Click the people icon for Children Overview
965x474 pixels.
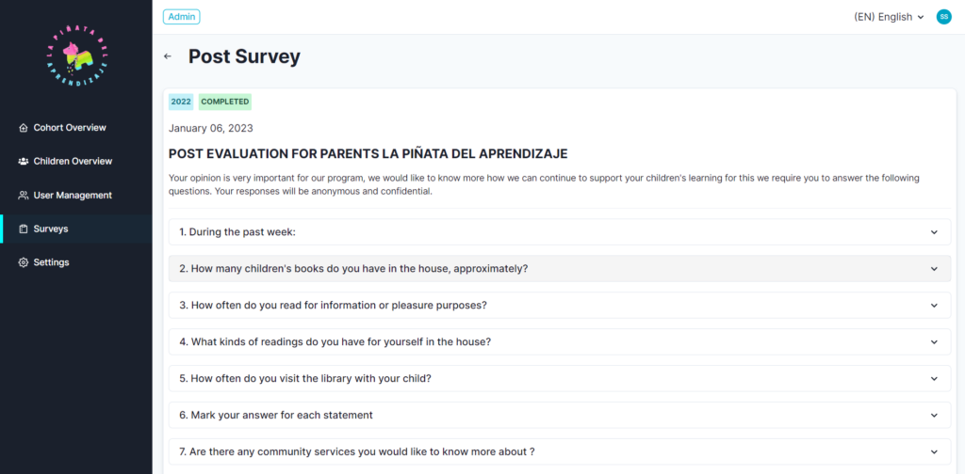(24, 162)
